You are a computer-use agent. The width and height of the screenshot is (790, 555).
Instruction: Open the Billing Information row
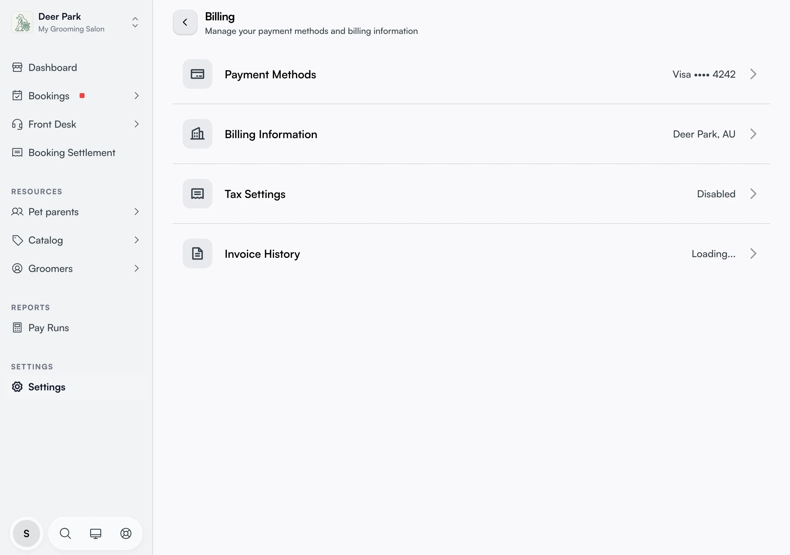click(472, 134)
